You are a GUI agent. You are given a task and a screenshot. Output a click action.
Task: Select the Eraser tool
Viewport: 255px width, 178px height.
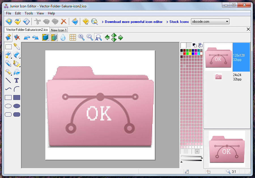point(16,55)
